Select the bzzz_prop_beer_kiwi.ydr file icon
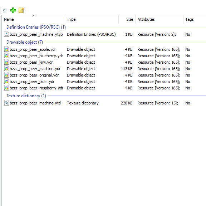 point(6,62)
